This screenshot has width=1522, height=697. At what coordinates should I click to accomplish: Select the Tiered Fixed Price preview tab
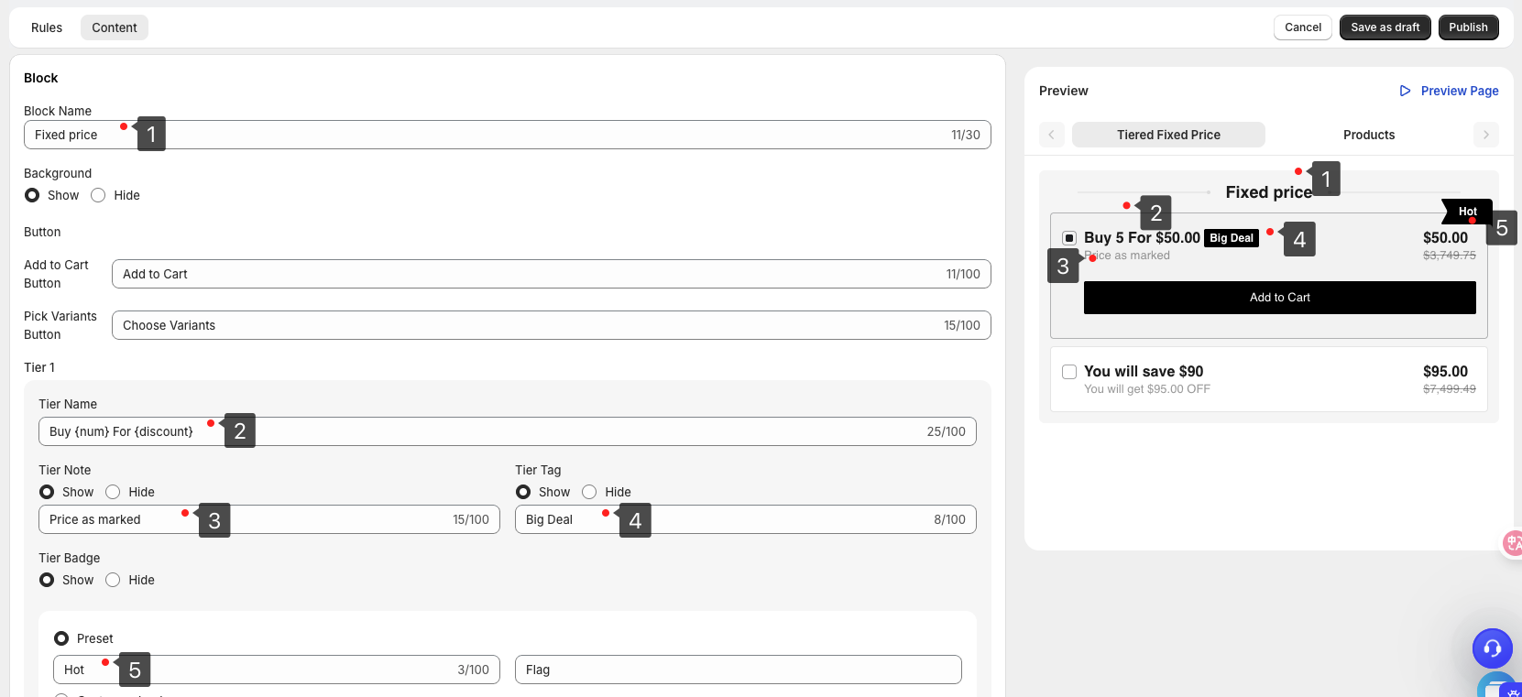tap(1168, 135)
